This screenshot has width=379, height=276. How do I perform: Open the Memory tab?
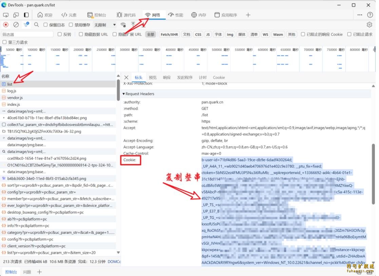coord(199,15)
